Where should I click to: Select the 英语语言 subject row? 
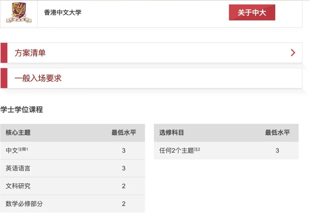coord(73,168)
